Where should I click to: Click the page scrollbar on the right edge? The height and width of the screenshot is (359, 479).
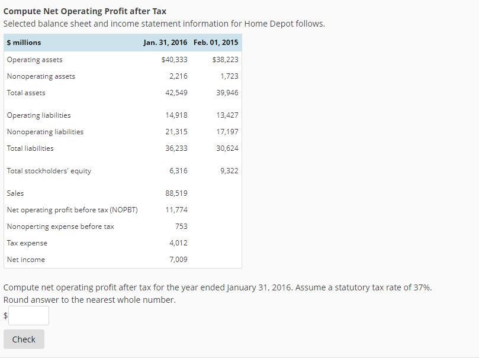click(476, 177)
